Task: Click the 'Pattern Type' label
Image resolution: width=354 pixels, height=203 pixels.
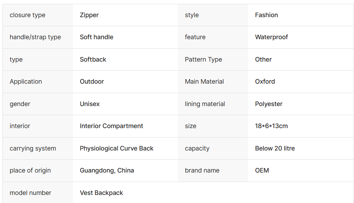Action: tap(203, 59)
